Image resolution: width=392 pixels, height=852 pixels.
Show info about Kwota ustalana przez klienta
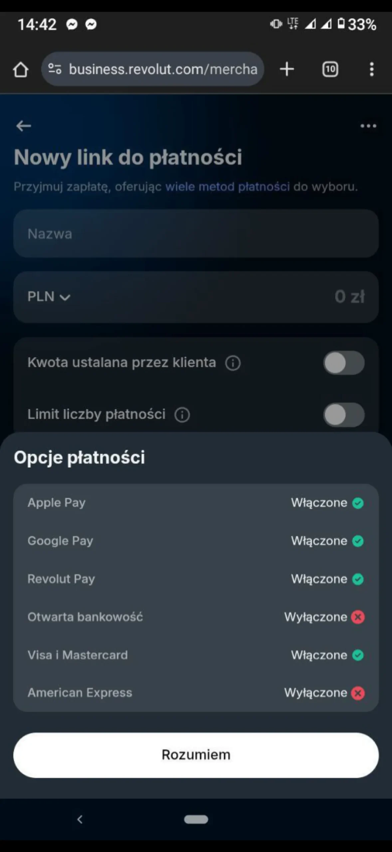pos(233,363)
